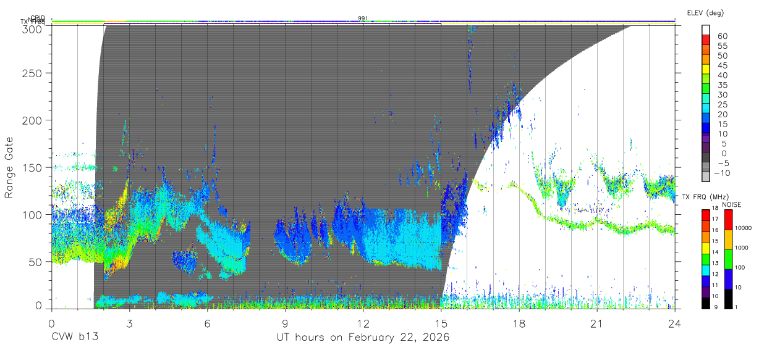Click the '-10' elevation legend value
759x350 pixels.
click(721, 173)
